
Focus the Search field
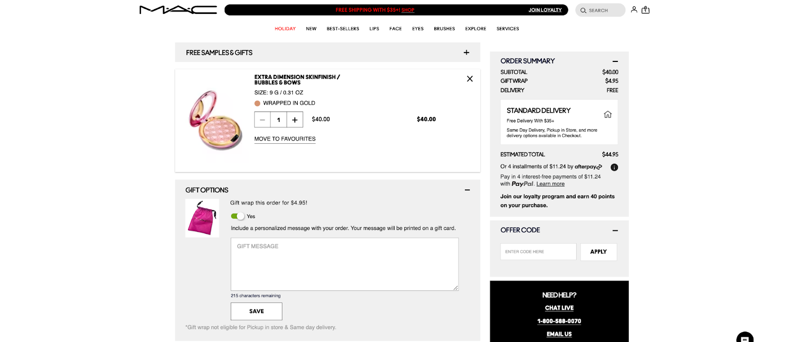pos(600,10)
